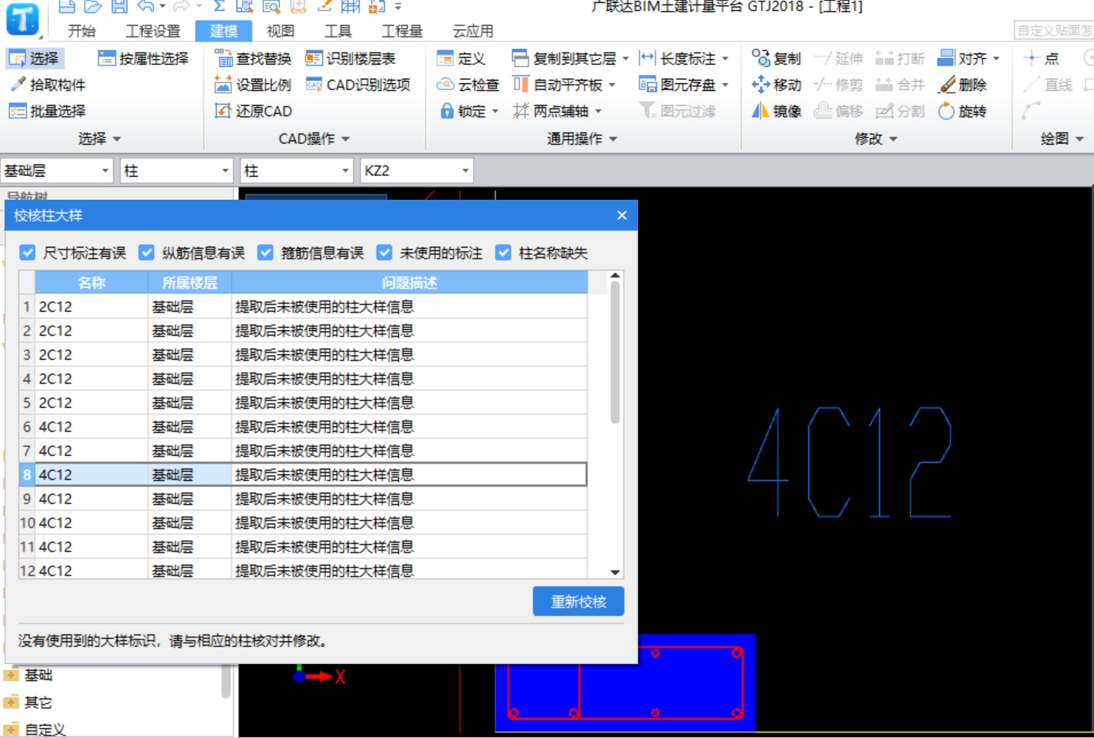Expand the 修改 group dropdown
Viewport: 1094px width, 738px height.
pyautogui.click(x=893, y=139)
